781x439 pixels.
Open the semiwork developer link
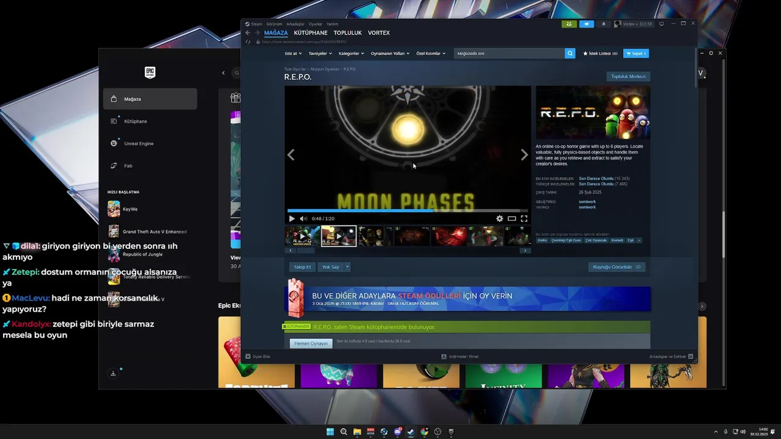click(587, 201)
